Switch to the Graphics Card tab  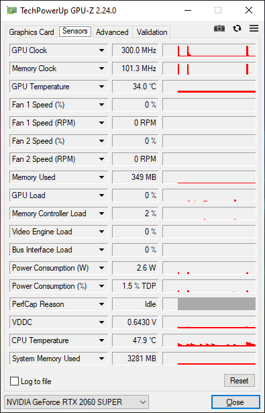click(x=32, y=32)
